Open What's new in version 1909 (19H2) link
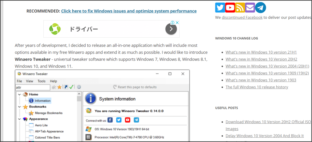 pyautogui.click(x=267, y=73)
